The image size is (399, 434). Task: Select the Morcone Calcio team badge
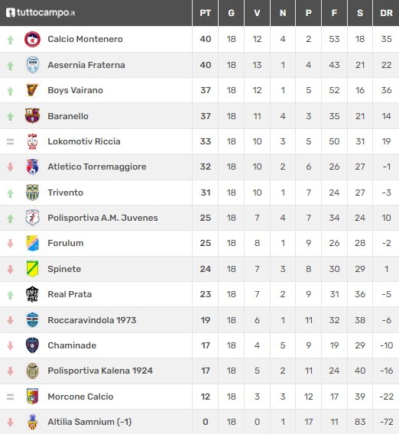click(x=32, y=397)
